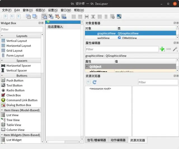This screenshot has height=149, width=179.
Task: Switch to 资源浏览器 tab
Action: pyautogui.click(x=138, y=140)
